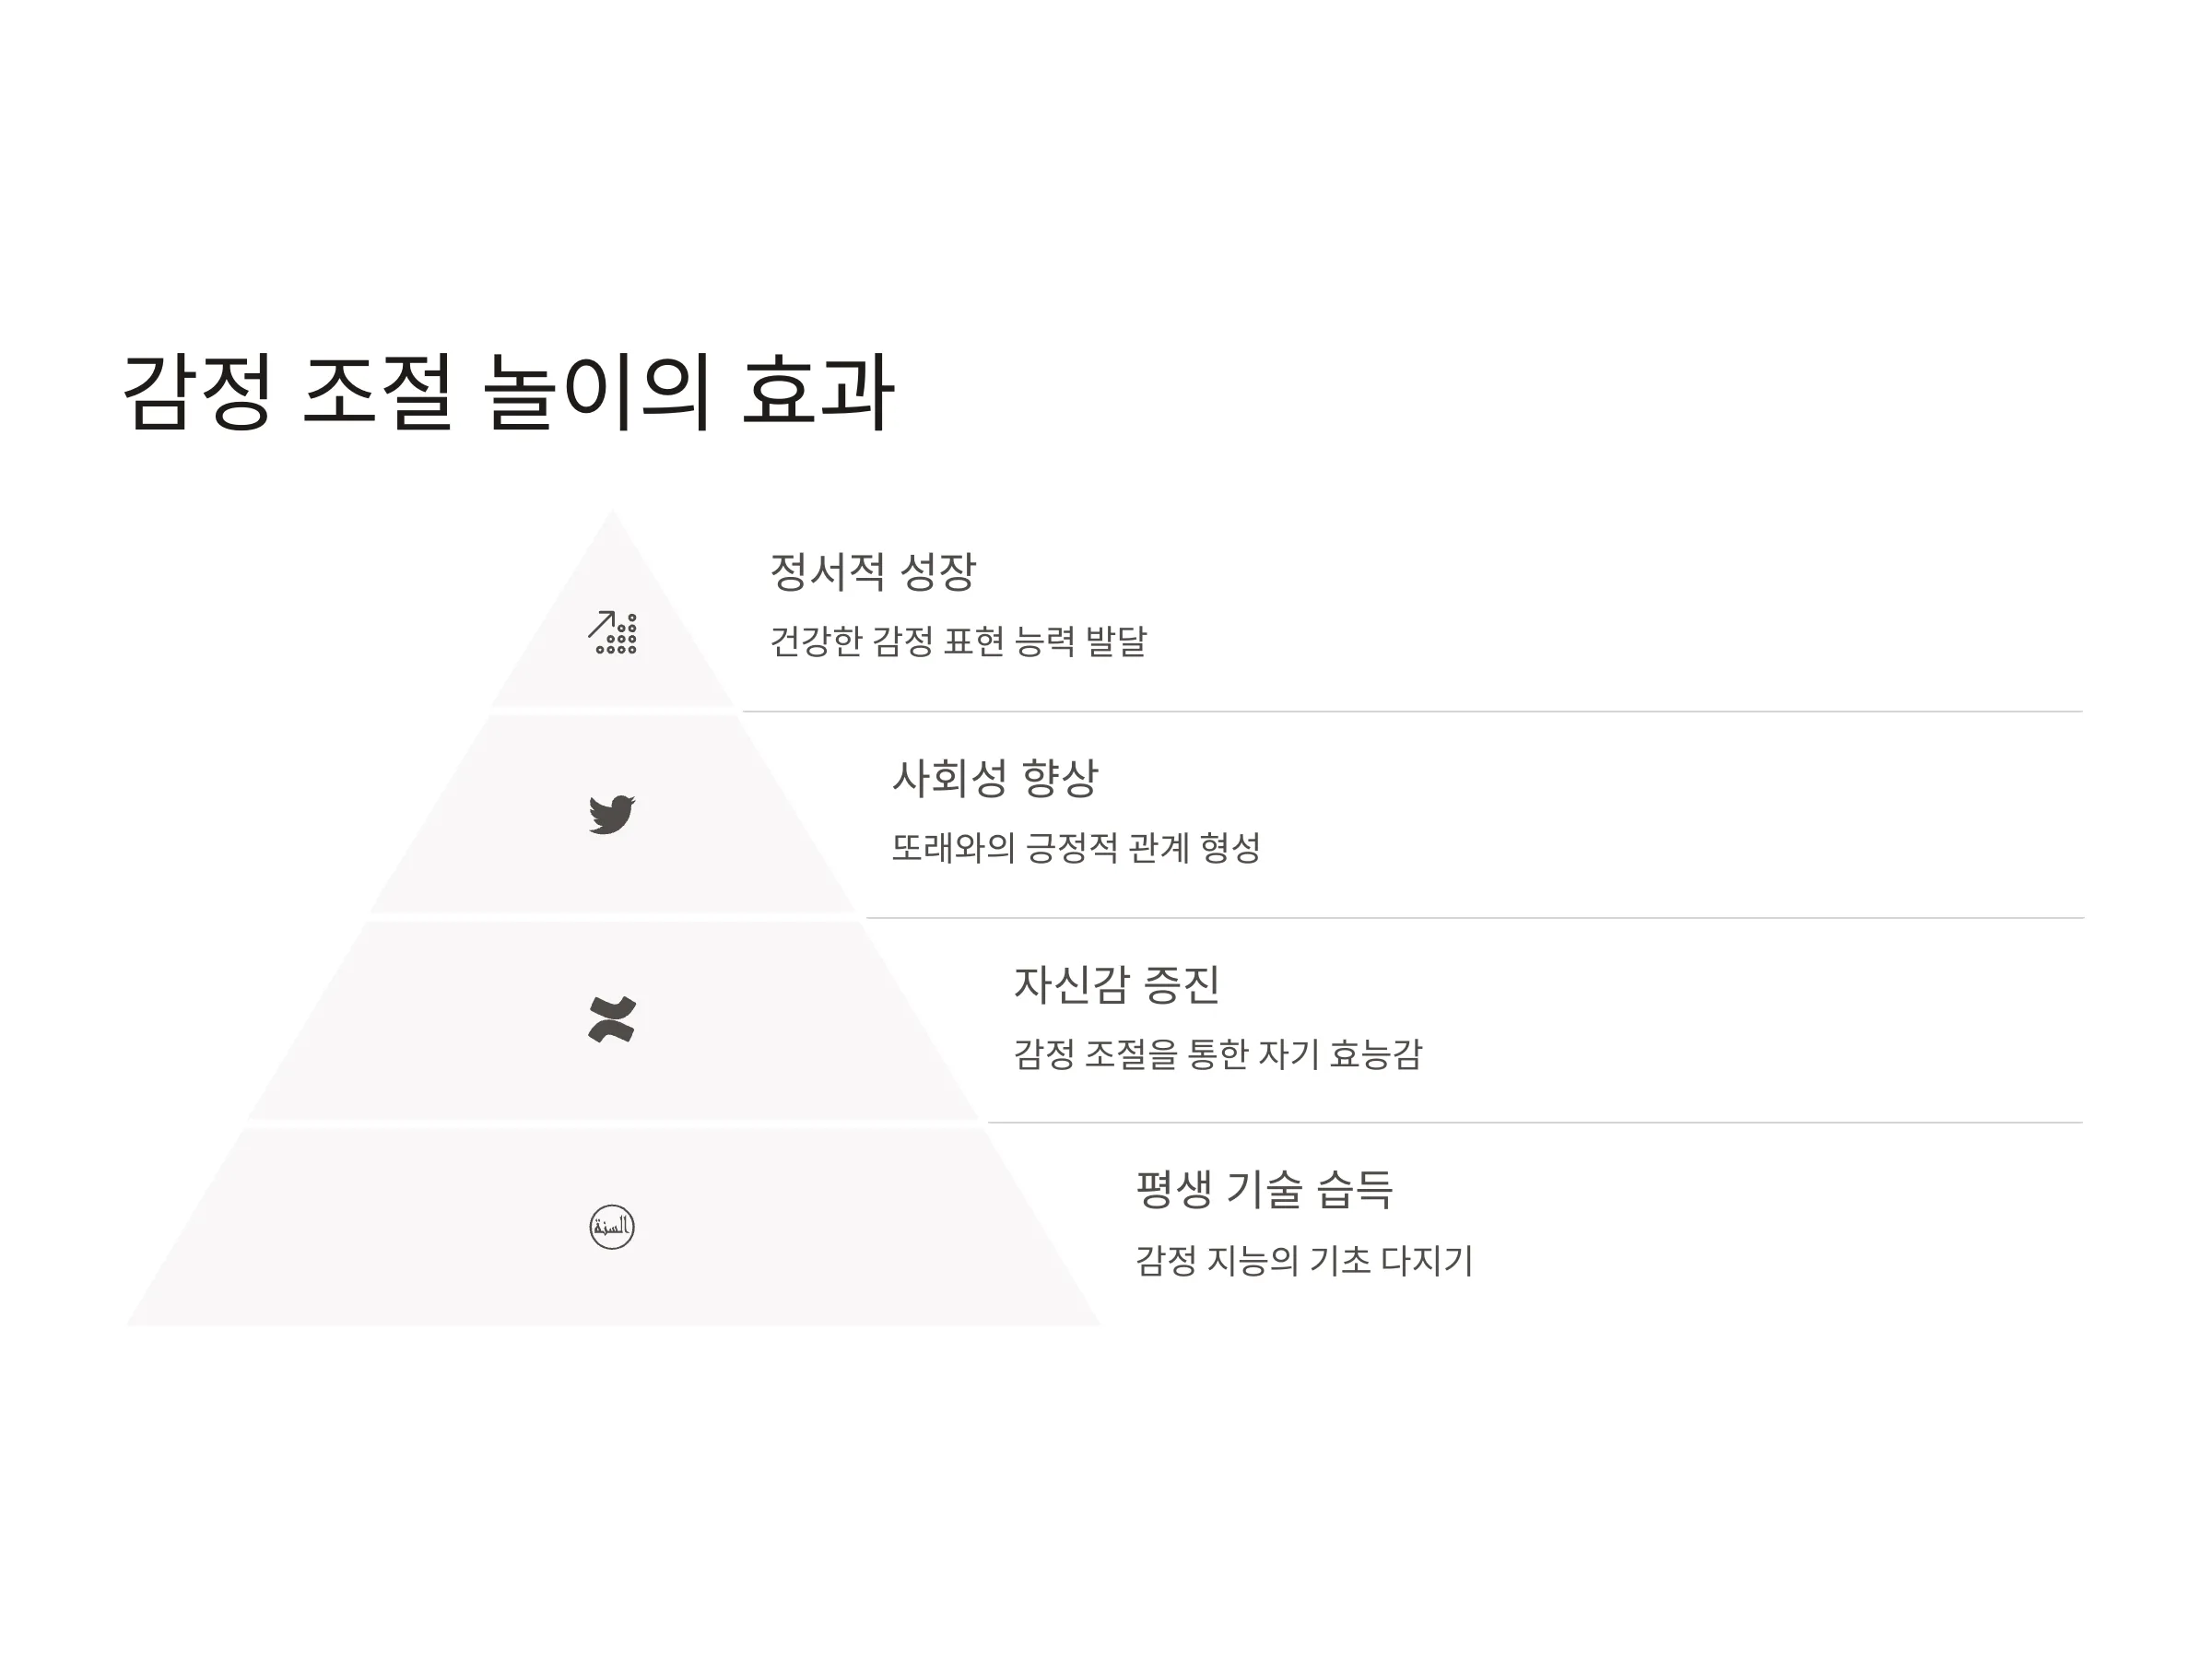Click the text 감정 지능의 기초 다지기
2212x1659 pixels.
coord(1304,1260)
